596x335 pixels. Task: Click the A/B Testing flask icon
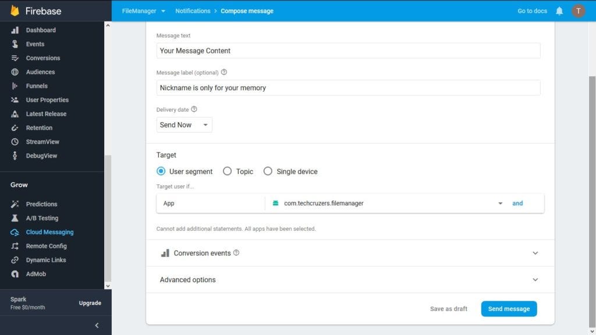15,218
